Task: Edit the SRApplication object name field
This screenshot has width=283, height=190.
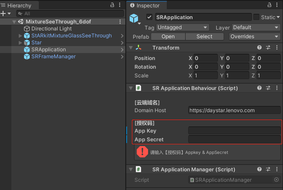Action: (203, 17)
